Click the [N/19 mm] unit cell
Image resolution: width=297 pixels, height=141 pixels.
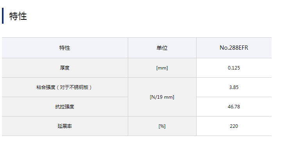[x=162, y=97]
